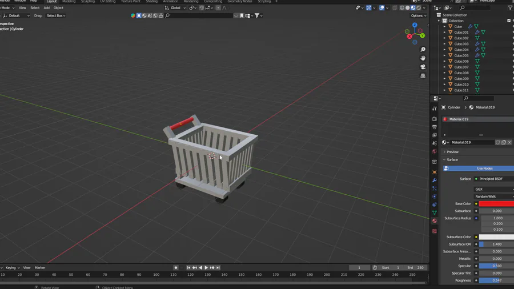Click the Z axis on navigation gizmo

coord(415,25)
